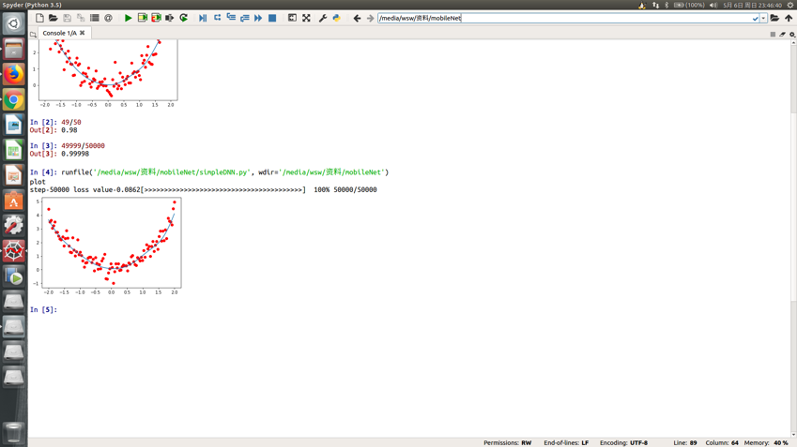Click the Memory: 40 % status entry
This screenshot has height=447, width=797.
coord(766,443)
